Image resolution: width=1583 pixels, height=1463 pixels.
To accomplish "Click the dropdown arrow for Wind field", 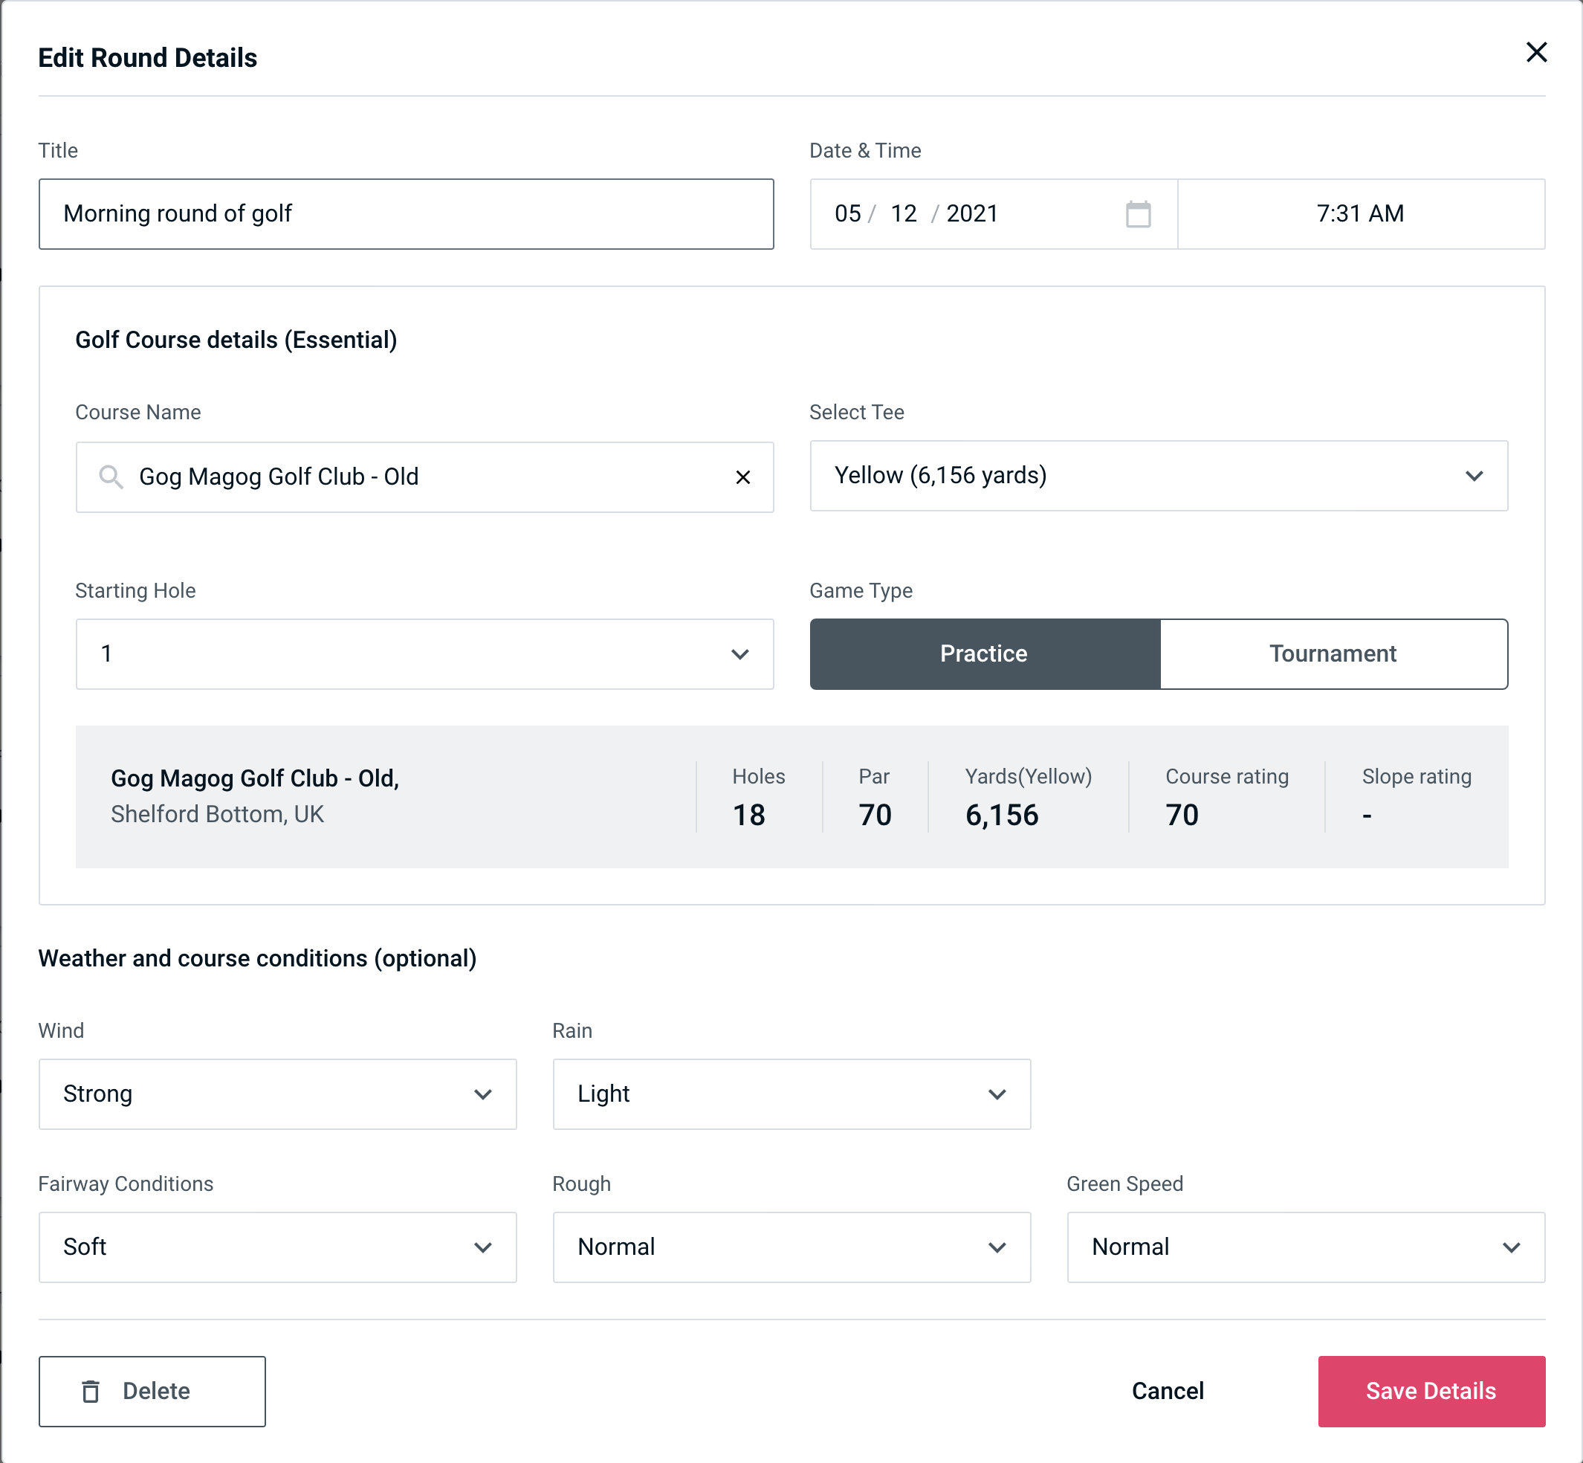I will point(485,1094).
